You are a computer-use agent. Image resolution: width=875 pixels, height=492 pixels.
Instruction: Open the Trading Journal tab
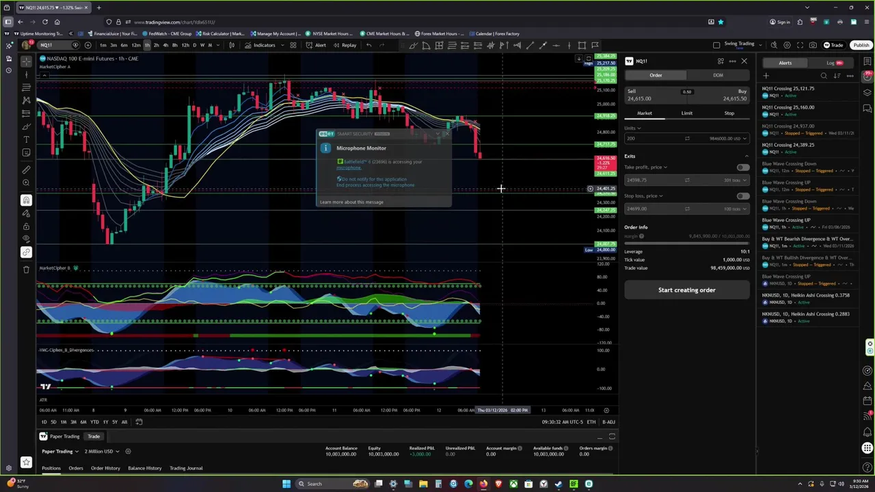pyautogui.click(x=186, y=468)
